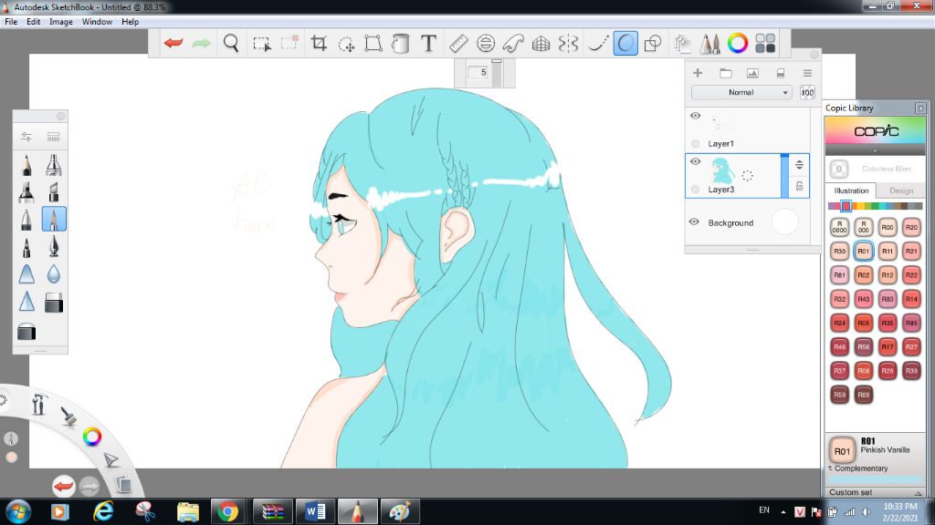Toggle the Symmetry tool
Image resolution: width=935 pixels, height=525 pixels.
coord(568,43)
